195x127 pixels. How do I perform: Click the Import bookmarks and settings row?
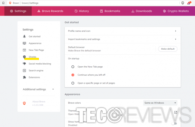pyautogui.click(x=123, y=39)
